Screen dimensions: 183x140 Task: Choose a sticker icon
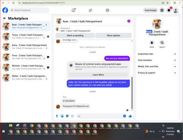(x=67, y=116)
